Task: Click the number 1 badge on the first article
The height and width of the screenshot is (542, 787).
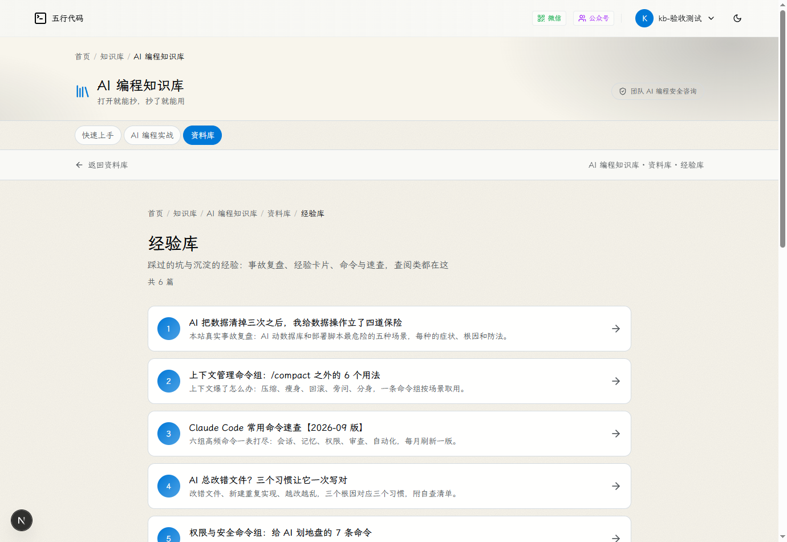Action: 169,329
